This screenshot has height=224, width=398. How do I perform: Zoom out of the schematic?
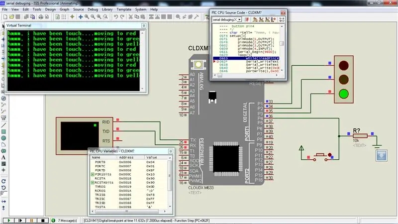(93, 17)
